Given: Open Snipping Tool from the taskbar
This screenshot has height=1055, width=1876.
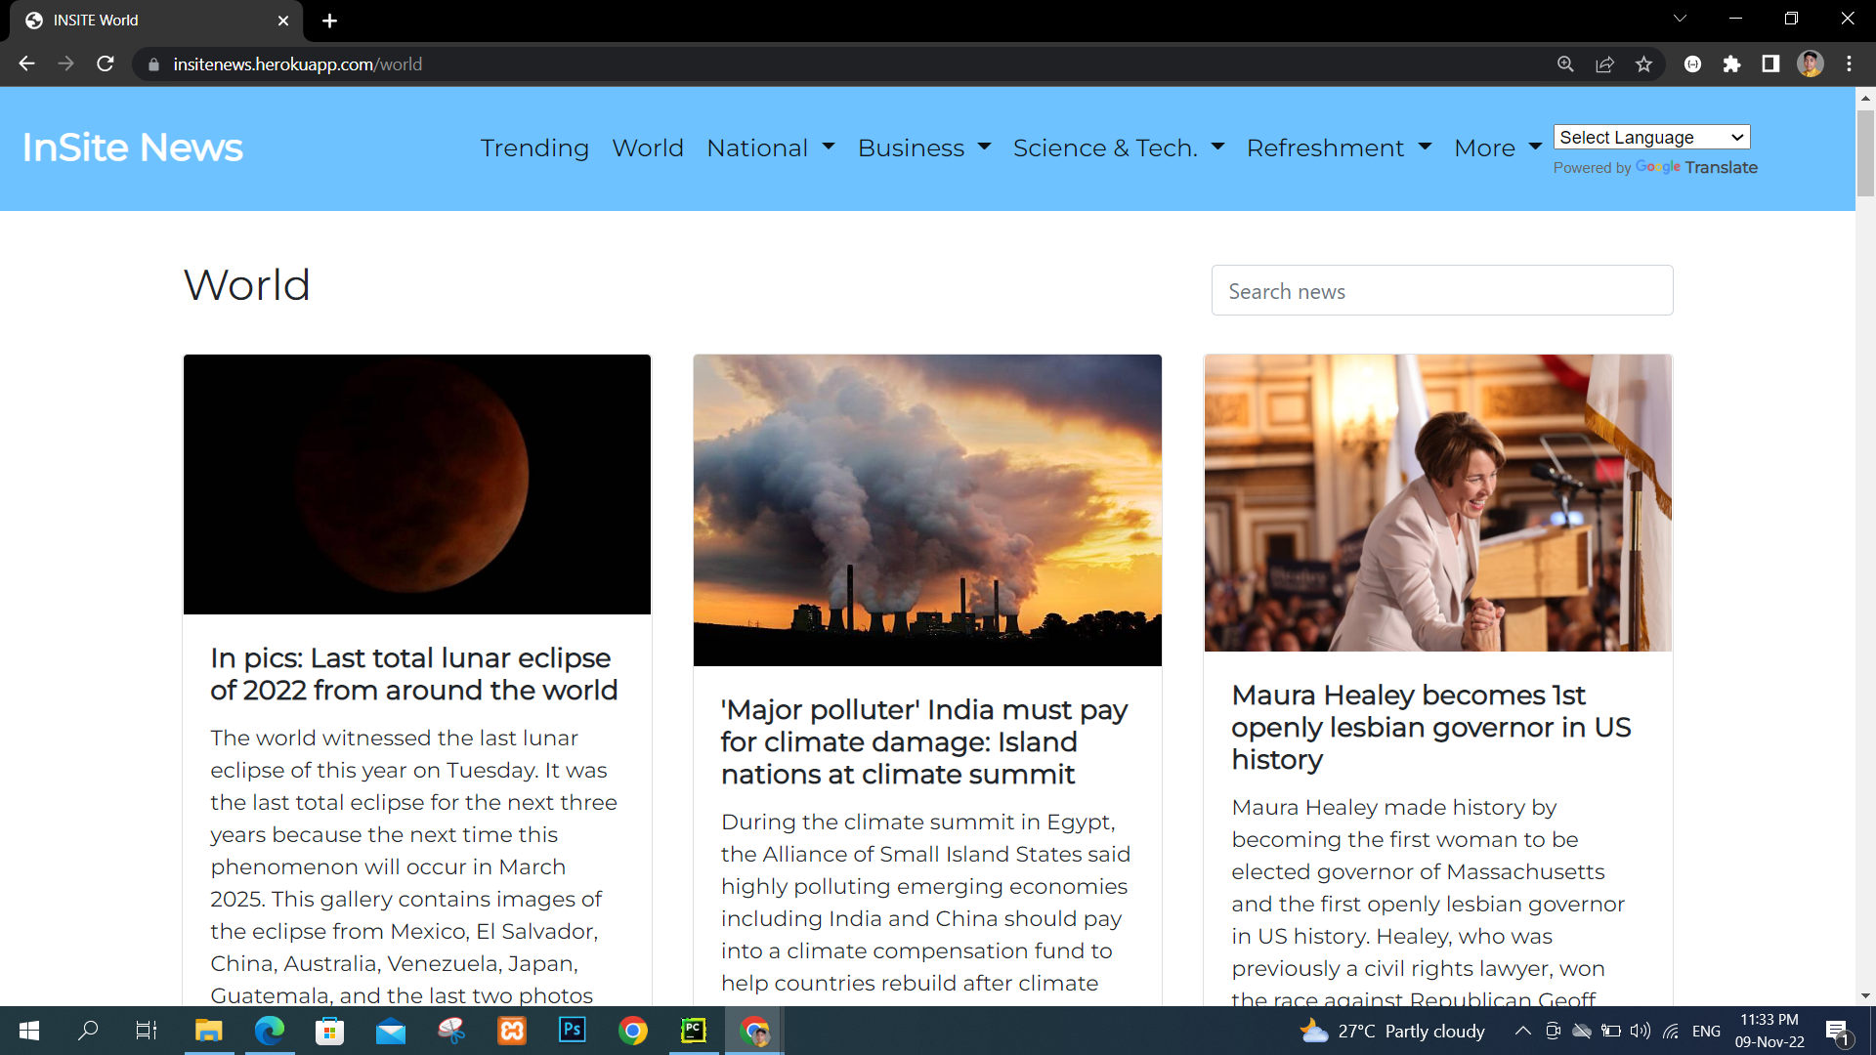Looking at the screenshot, I should [450, 1031].
